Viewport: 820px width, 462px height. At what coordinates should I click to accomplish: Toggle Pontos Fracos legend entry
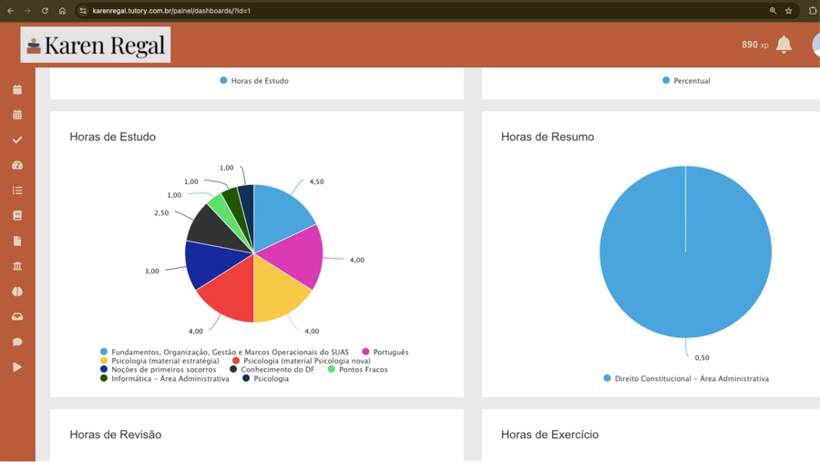[x=358, y=369]
